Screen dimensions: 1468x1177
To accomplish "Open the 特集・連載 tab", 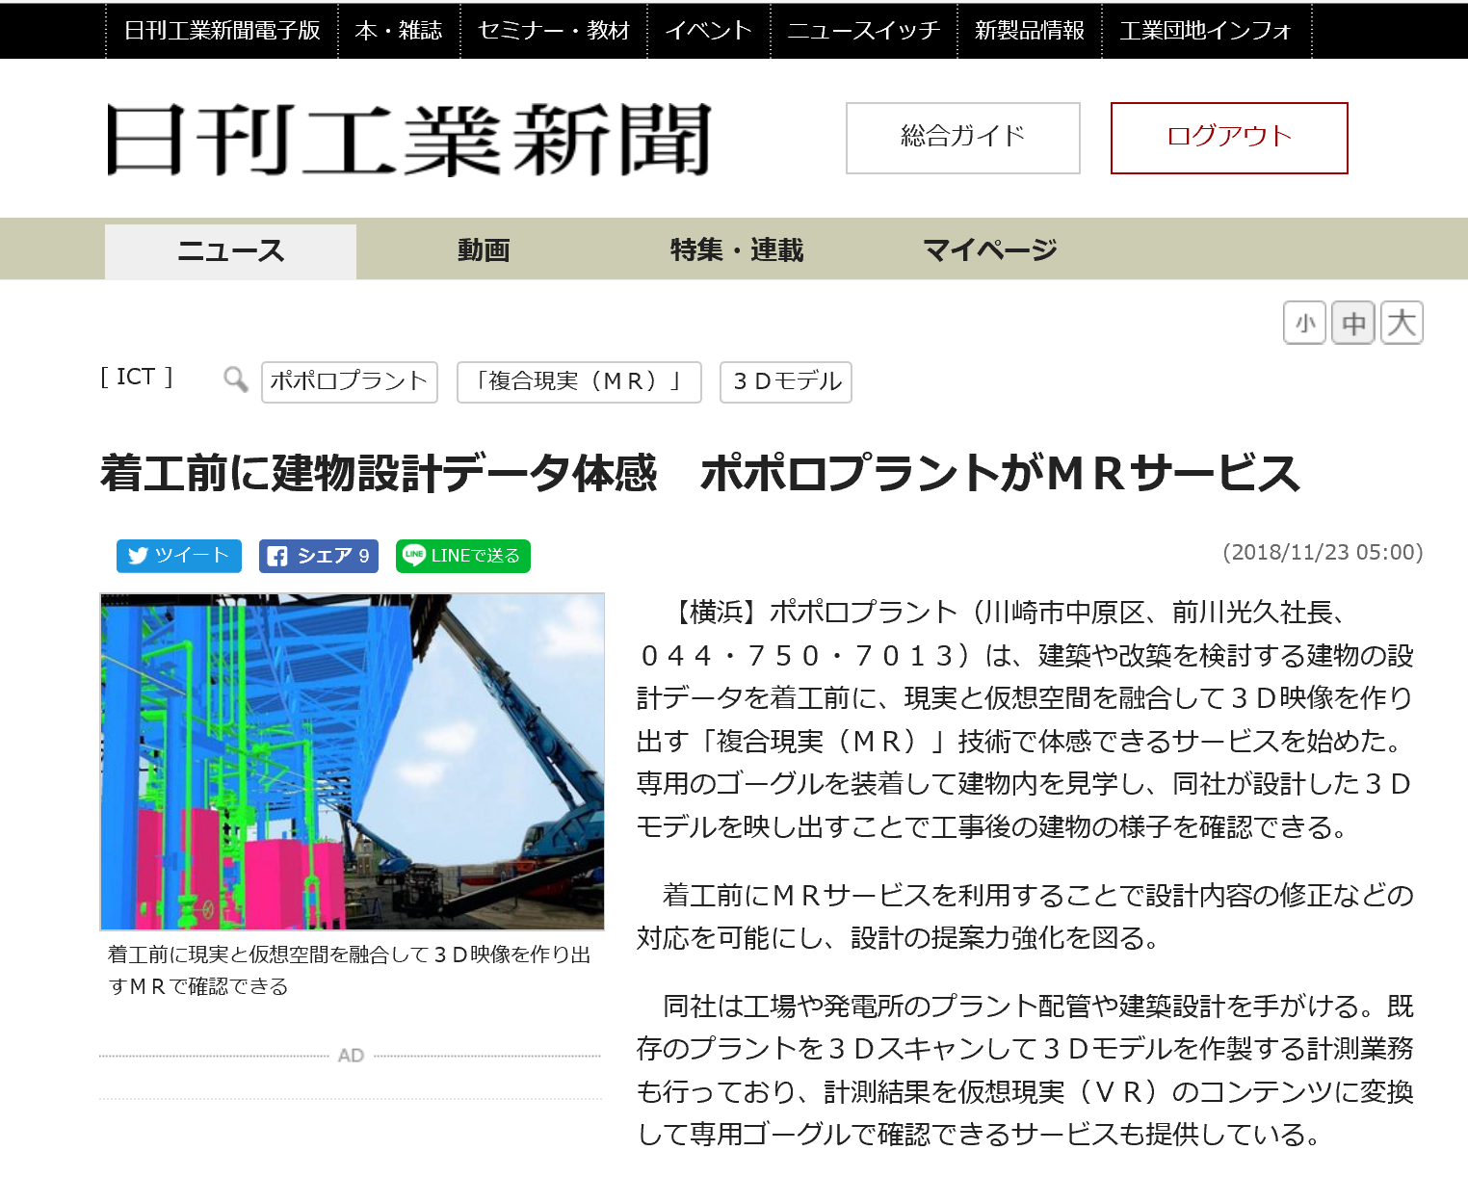I will point(737,250).
